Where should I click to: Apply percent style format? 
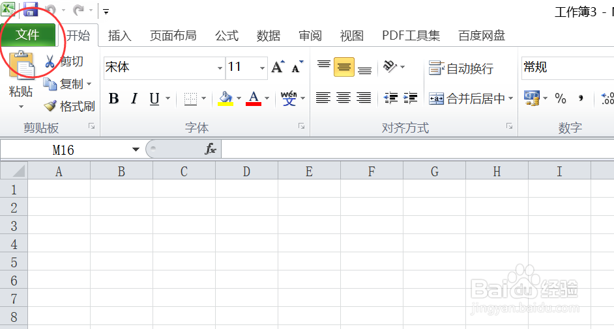[561, 98]
